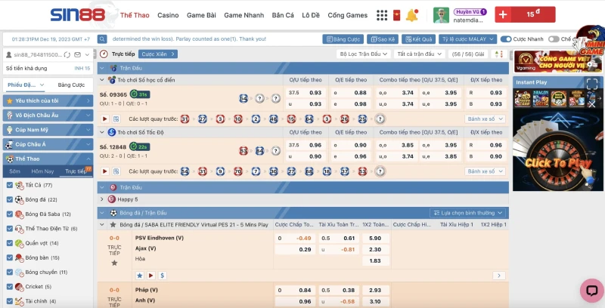Click the dollar sign icon under PSV match

coord(162,276)
